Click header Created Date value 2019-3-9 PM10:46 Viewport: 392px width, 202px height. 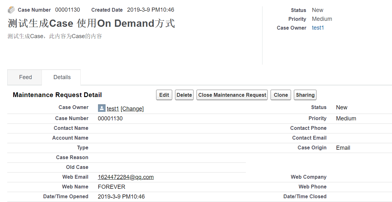151,10
